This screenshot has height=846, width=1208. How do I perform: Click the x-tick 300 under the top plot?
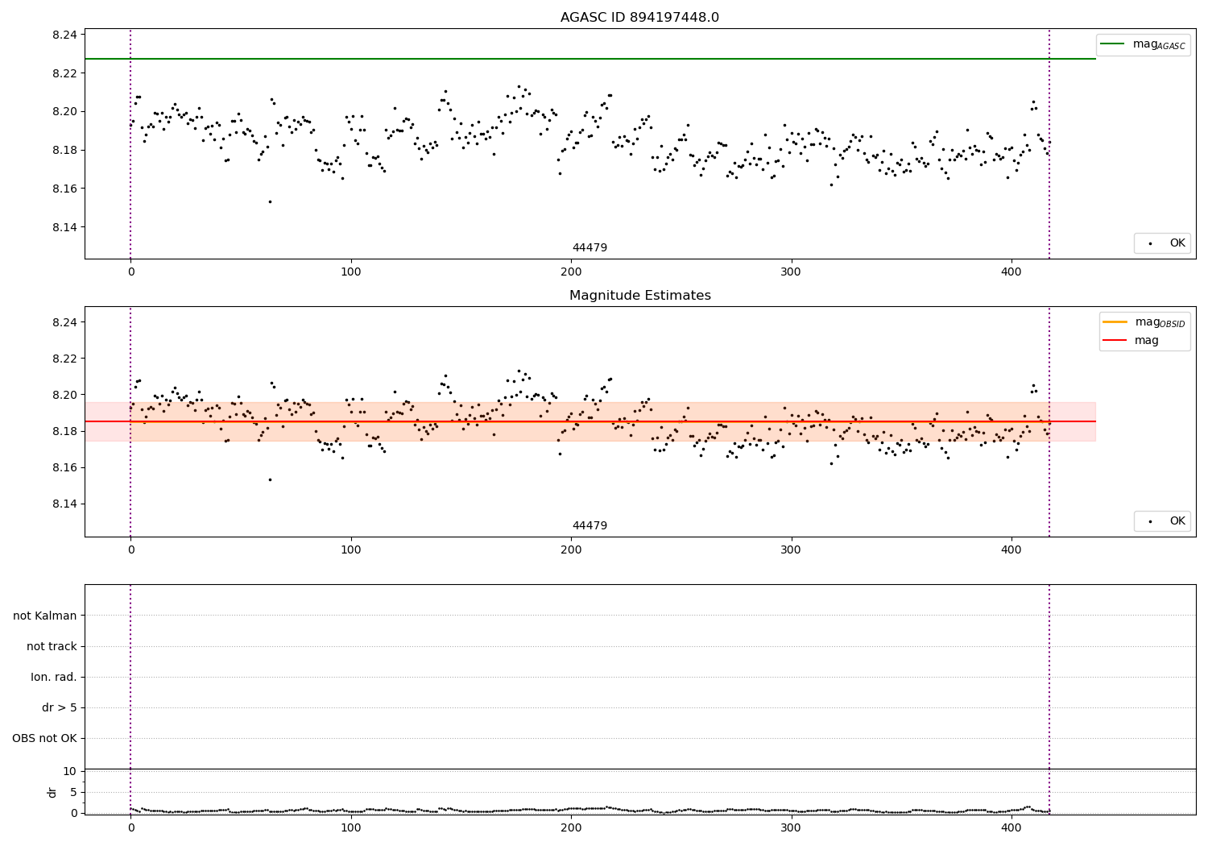[x=792, y=272]
